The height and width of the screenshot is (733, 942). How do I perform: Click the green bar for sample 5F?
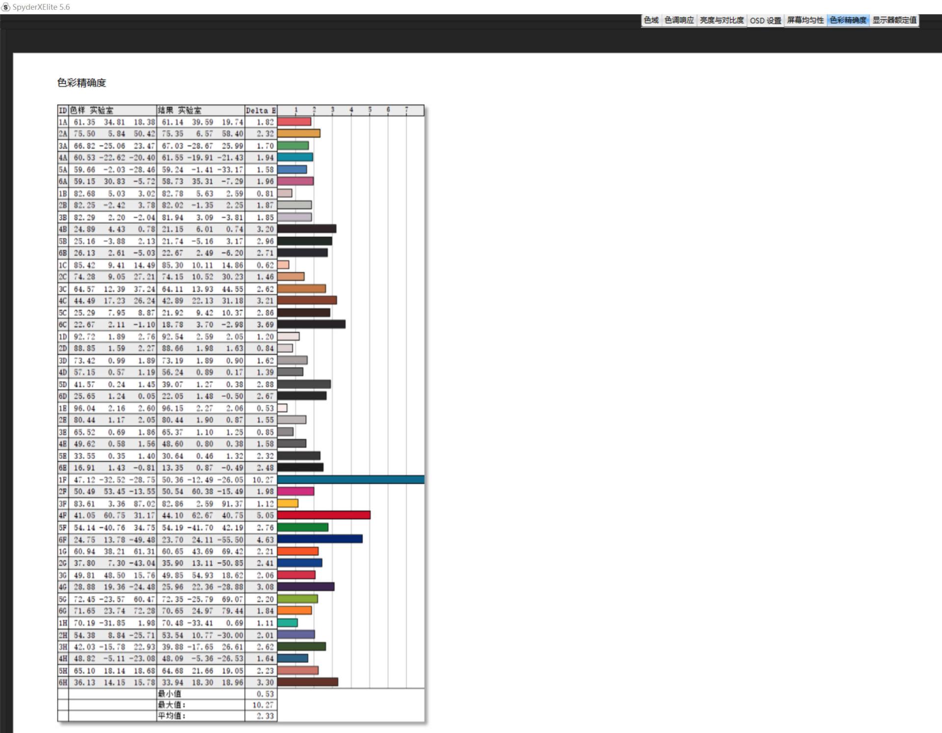coord(302,527)
